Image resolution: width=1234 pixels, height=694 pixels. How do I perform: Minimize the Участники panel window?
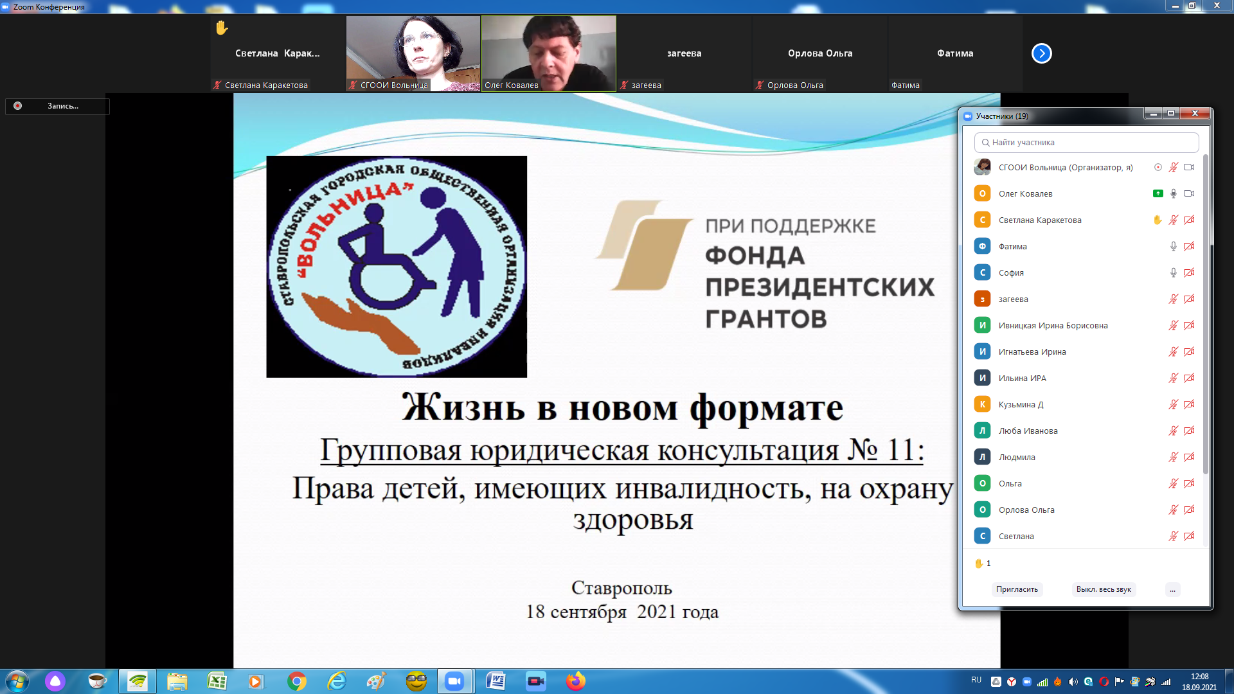point(1154,114)
